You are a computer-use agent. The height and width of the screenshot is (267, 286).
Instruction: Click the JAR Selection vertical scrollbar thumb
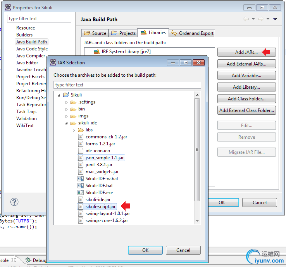(197, 150)
